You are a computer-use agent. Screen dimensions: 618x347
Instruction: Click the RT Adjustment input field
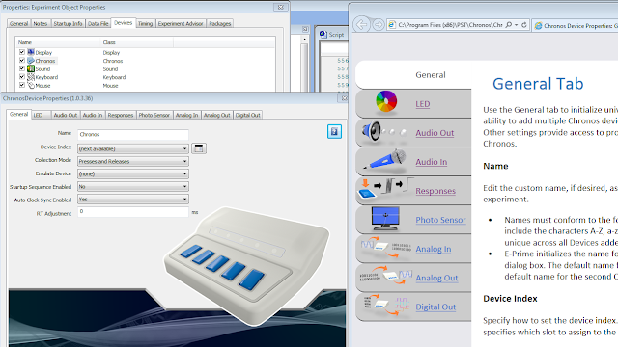(133, 212)
